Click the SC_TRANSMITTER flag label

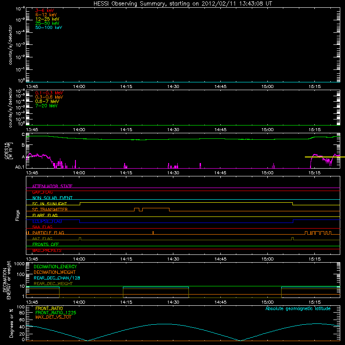[50, 210]
